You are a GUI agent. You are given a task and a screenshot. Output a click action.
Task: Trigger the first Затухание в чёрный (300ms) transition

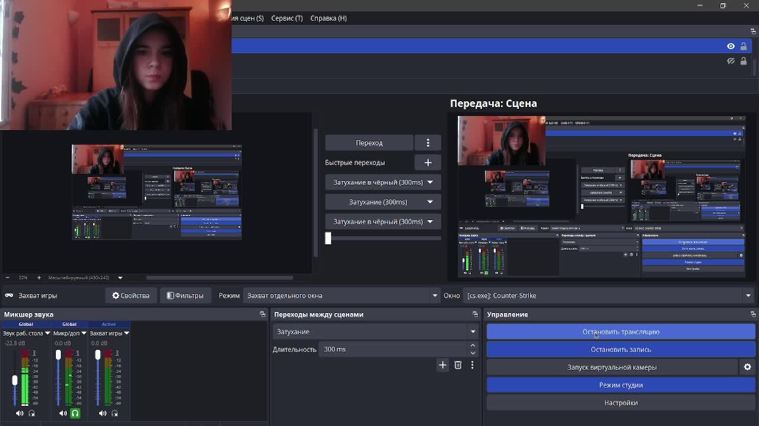point(378,182)
